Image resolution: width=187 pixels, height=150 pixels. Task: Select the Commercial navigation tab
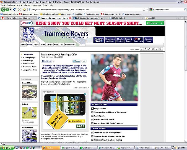coord(70,45)
